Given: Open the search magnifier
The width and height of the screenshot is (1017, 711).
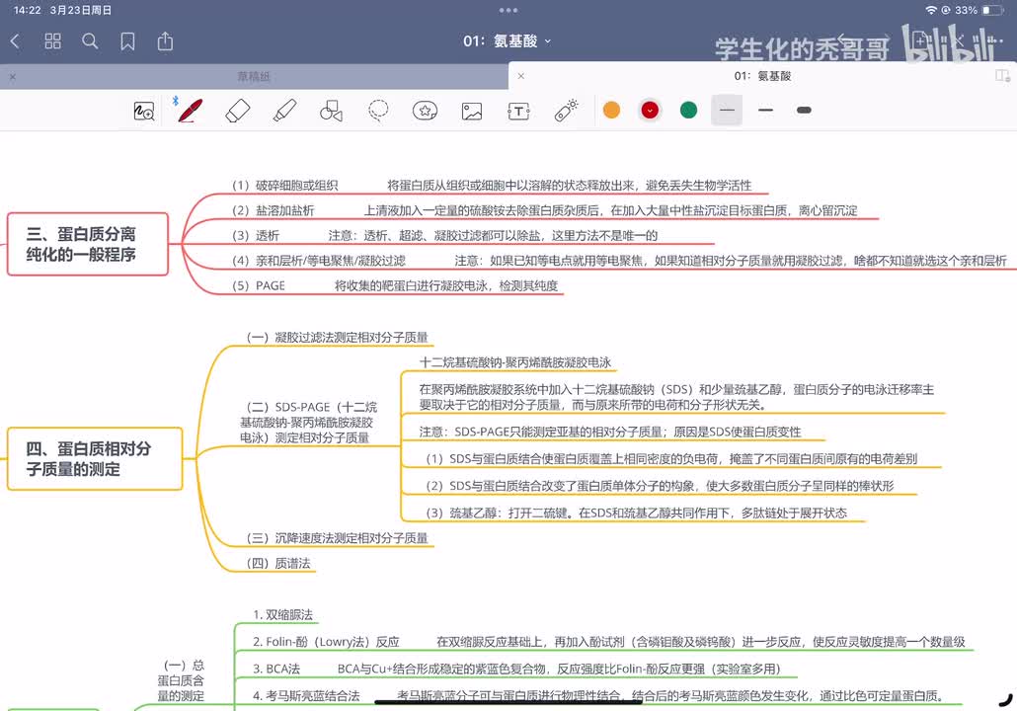Looking at the screenshot, I should coord(90,41).
